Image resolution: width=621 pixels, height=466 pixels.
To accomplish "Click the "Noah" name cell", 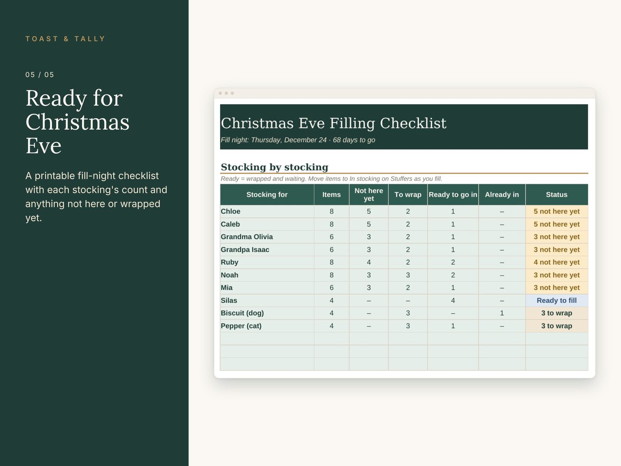I will (x=267, y=275).
